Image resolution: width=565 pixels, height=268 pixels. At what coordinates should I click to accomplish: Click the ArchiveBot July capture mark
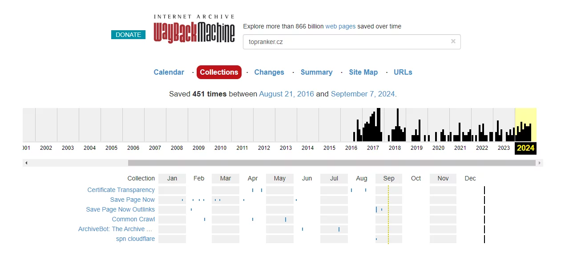339,229
